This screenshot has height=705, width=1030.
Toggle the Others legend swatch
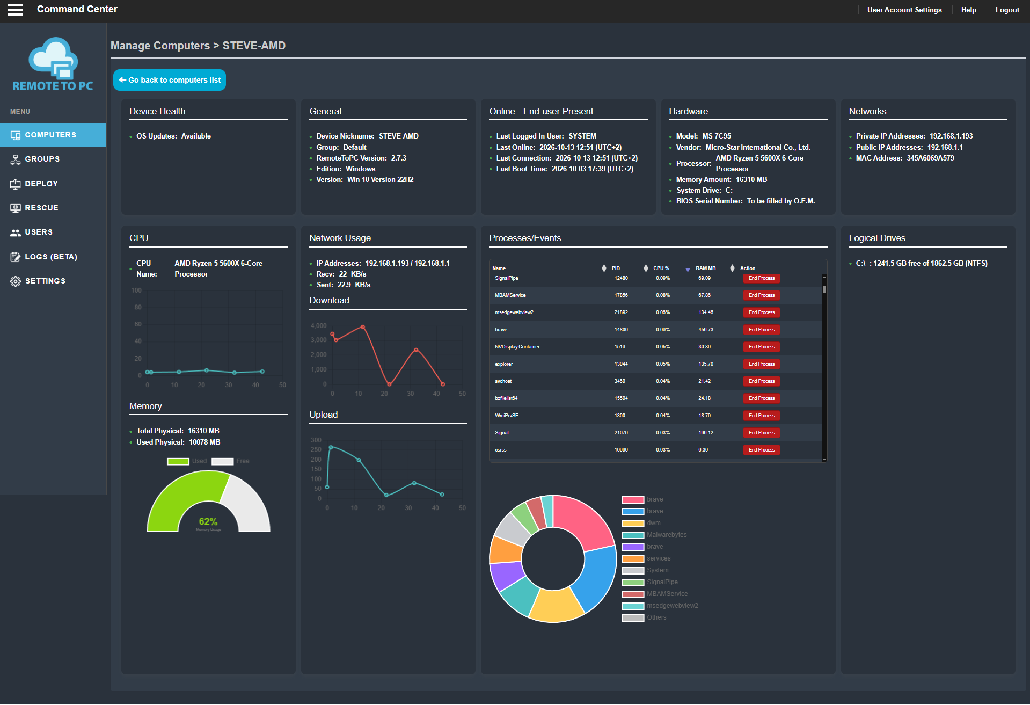[x=633, y=618]
